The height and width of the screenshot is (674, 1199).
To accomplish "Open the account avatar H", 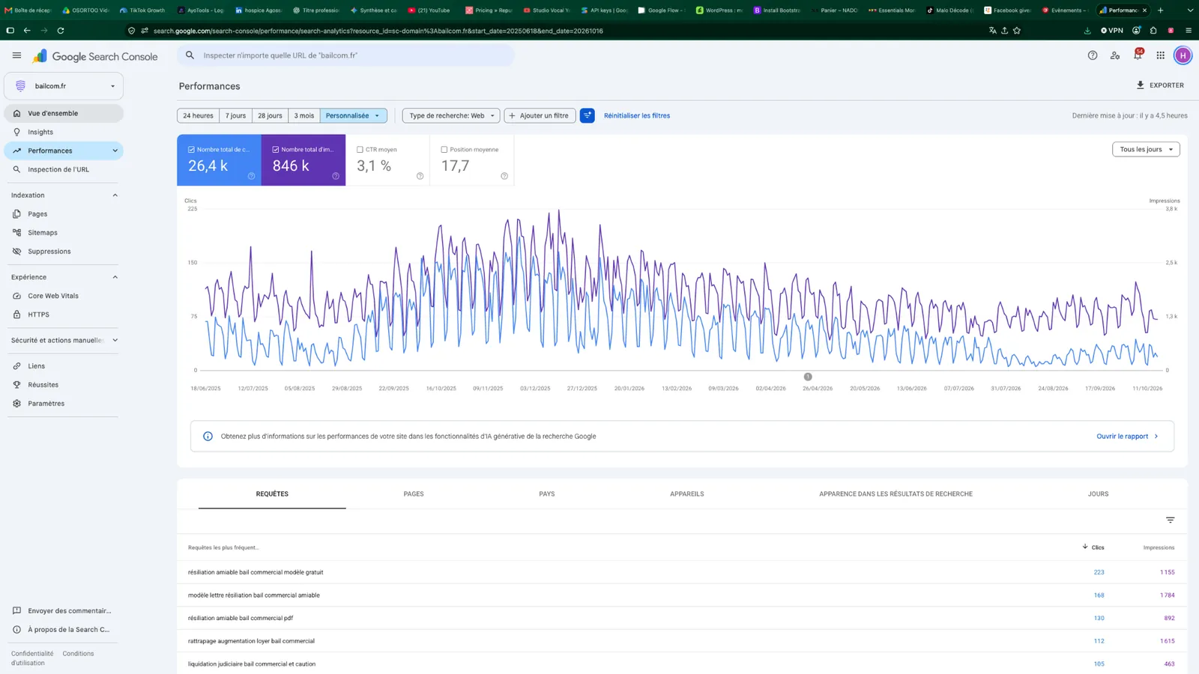I will click(1183, 55).
